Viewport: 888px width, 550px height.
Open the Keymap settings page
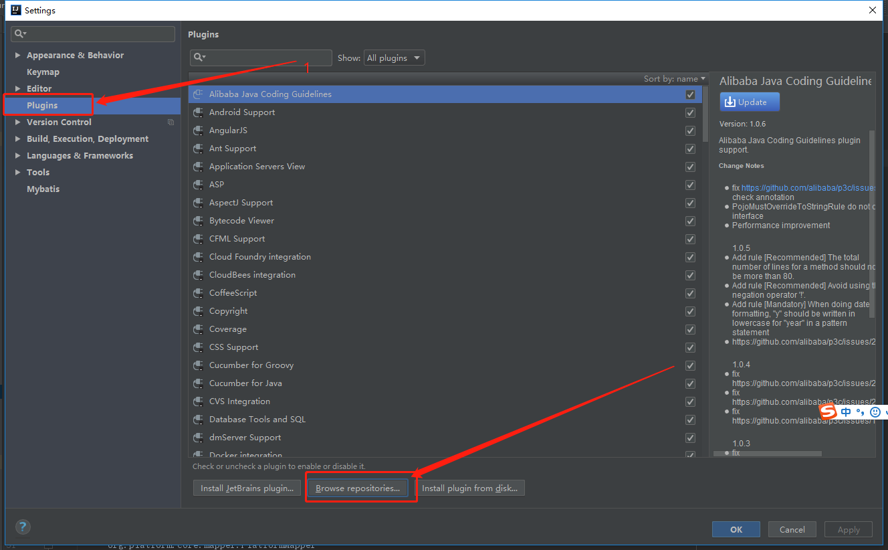click(x=43, y=72)
